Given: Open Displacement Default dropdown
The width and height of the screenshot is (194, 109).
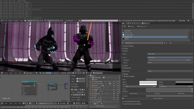Looking at the screenshot, I should 170,71.
